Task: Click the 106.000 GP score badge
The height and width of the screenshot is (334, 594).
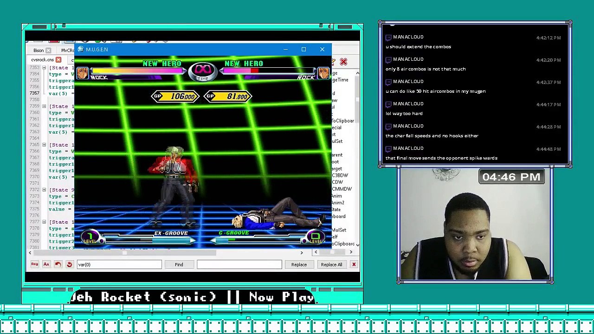Action: tap(175, 96)
